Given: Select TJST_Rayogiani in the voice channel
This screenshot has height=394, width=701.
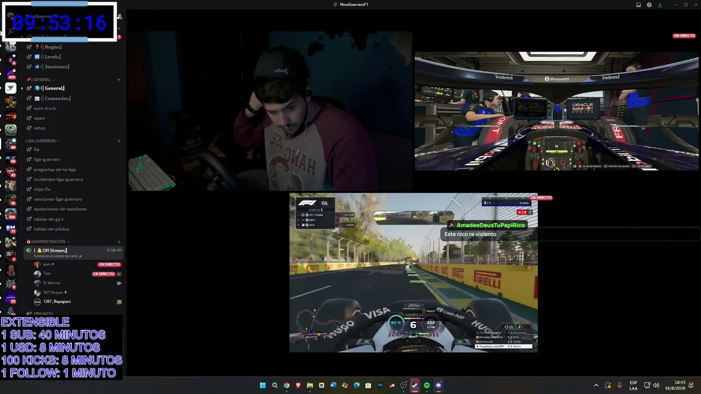Looking at the screenshot, I should coord(77,302).
